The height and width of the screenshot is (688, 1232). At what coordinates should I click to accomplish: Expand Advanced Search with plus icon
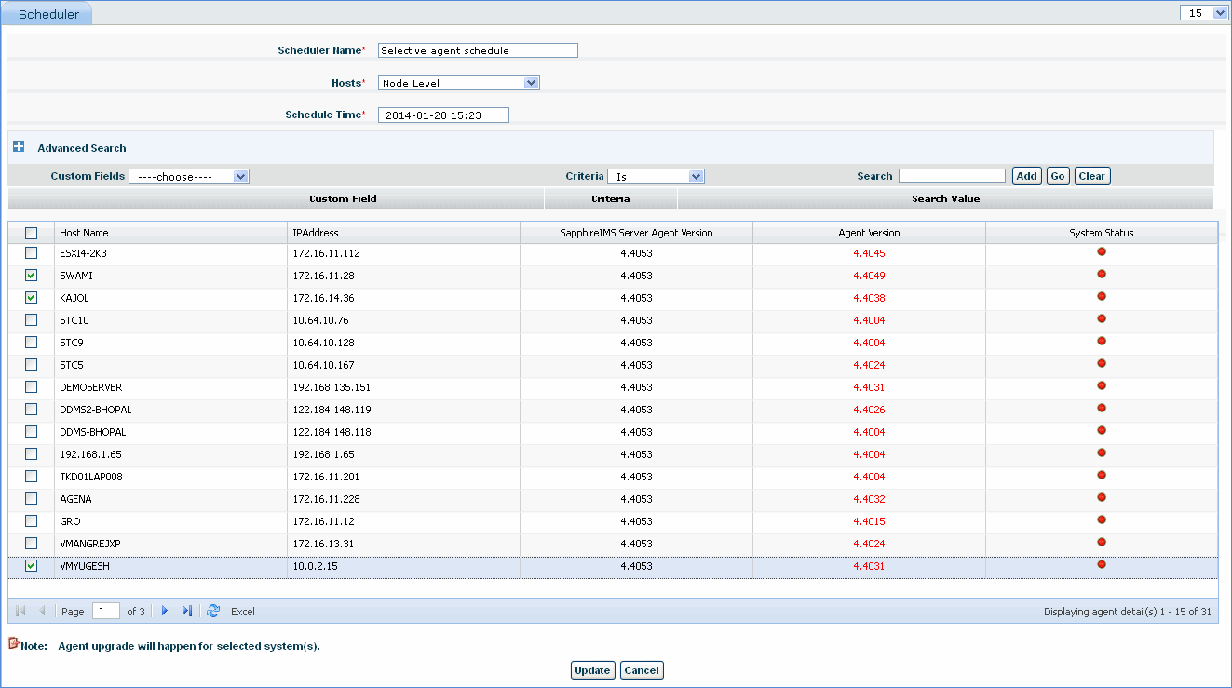tap(19, 147)
